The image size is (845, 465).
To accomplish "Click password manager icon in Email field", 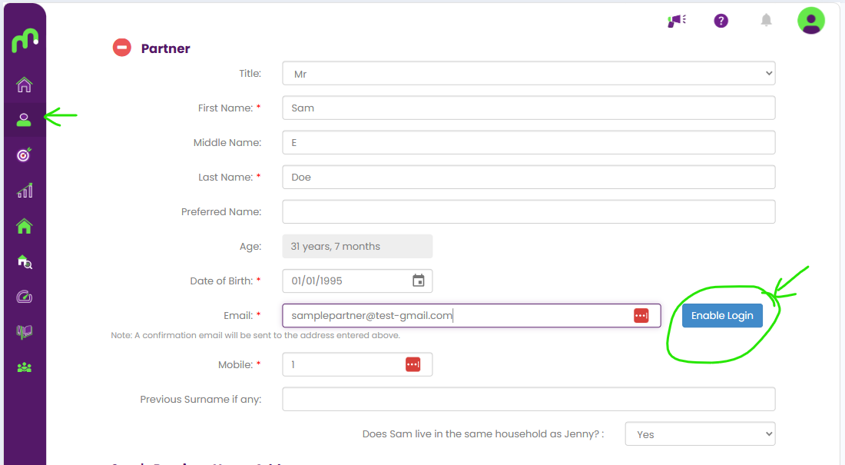I will pos(641,316).
